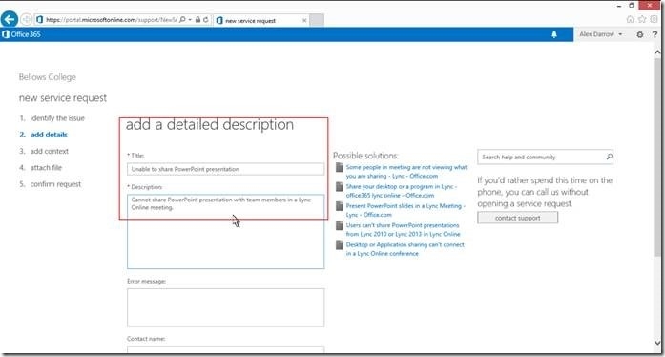Click the Contact name input field

point(225,349)
